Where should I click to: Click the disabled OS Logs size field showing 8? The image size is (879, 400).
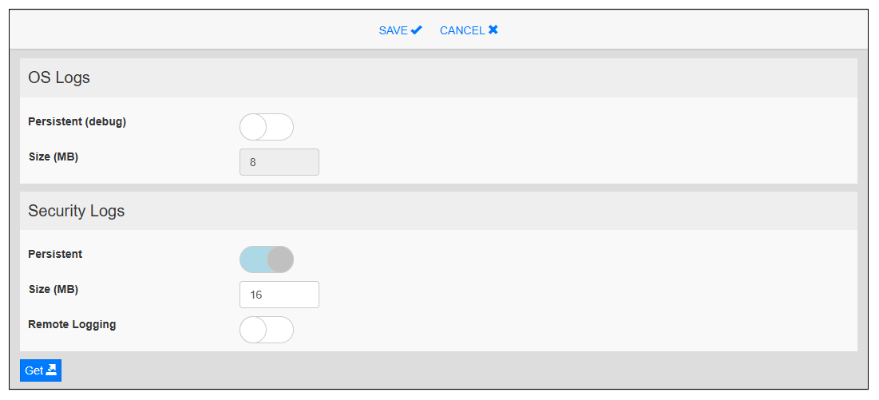[x=279, y=162]
